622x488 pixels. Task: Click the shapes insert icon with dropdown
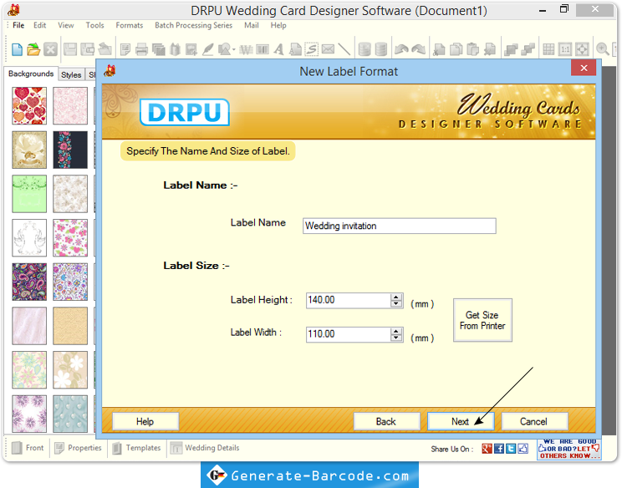pyautogui.click(x=226, y=49)
